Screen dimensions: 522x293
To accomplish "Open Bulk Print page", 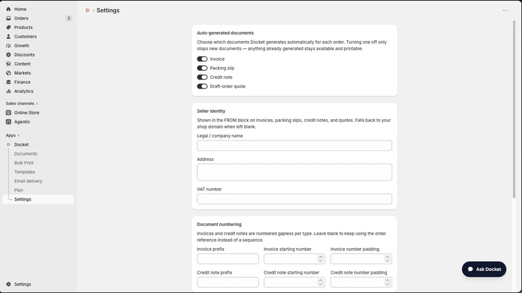I will (x=23, y=163).
